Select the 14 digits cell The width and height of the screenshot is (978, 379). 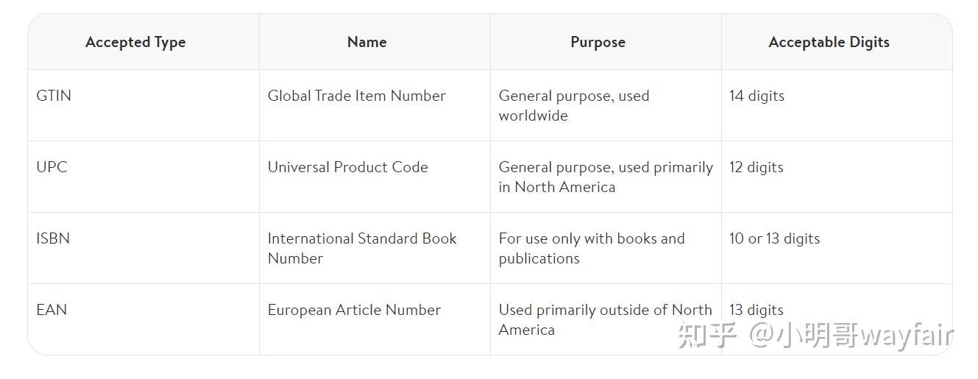[756, 96]
